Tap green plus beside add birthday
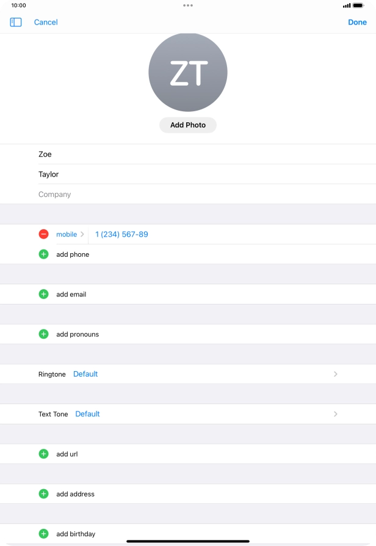This screenshot has height=546, width=376. (x=43, y=534)
